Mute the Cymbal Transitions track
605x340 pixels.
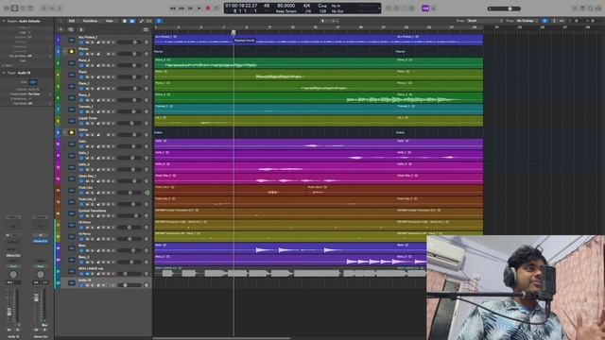[88, 216]
